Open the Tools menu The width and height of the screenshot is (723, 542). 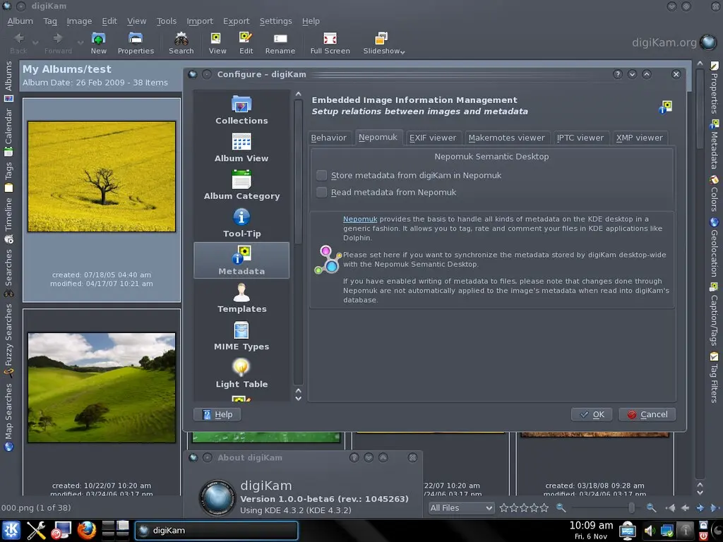coord(167,21)
